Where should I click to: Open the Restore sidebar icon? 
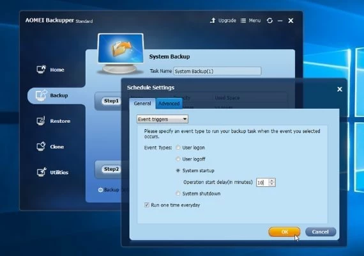point(41,121)
